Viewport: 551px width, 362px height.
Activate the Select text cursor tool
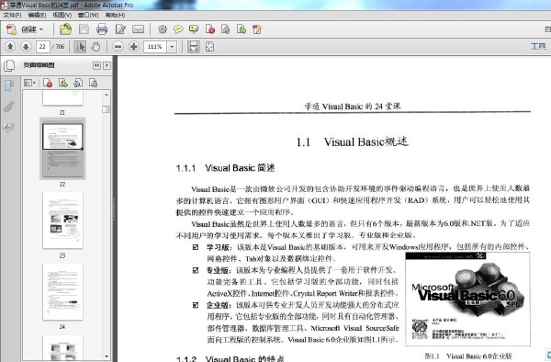(80, 46)
